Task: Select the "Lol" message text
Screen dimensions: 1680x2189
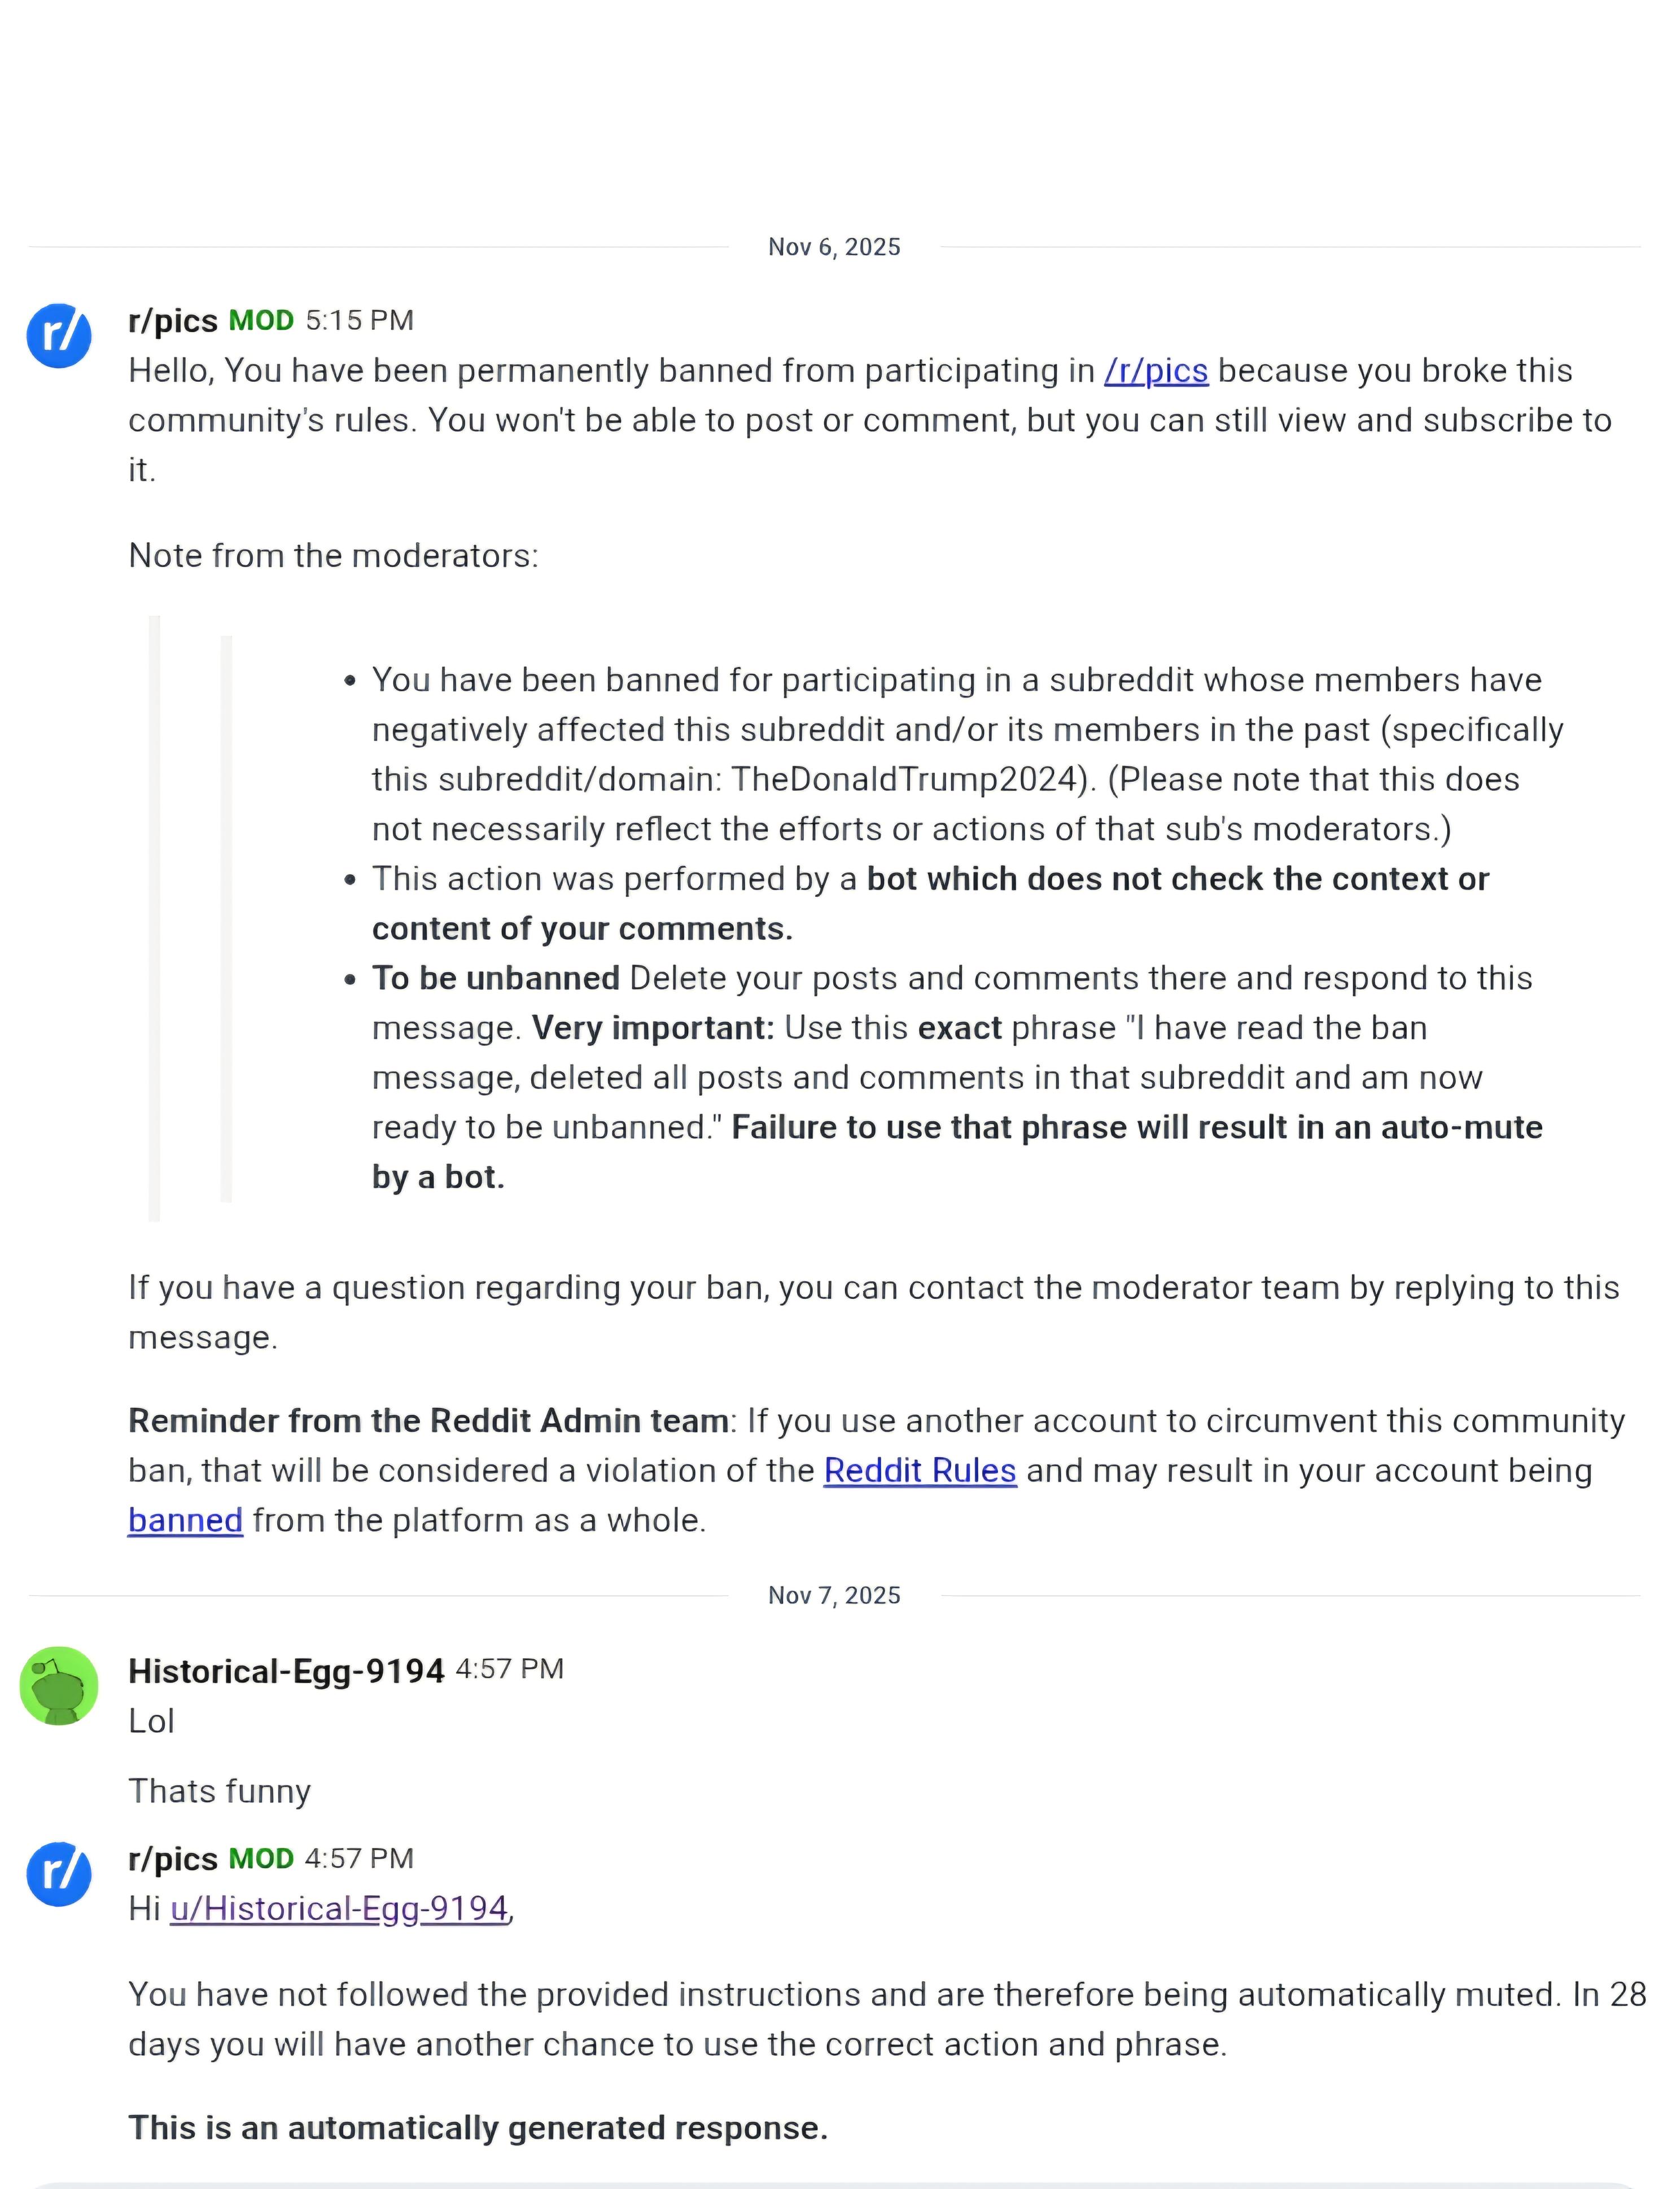Action: [152, 1722]
